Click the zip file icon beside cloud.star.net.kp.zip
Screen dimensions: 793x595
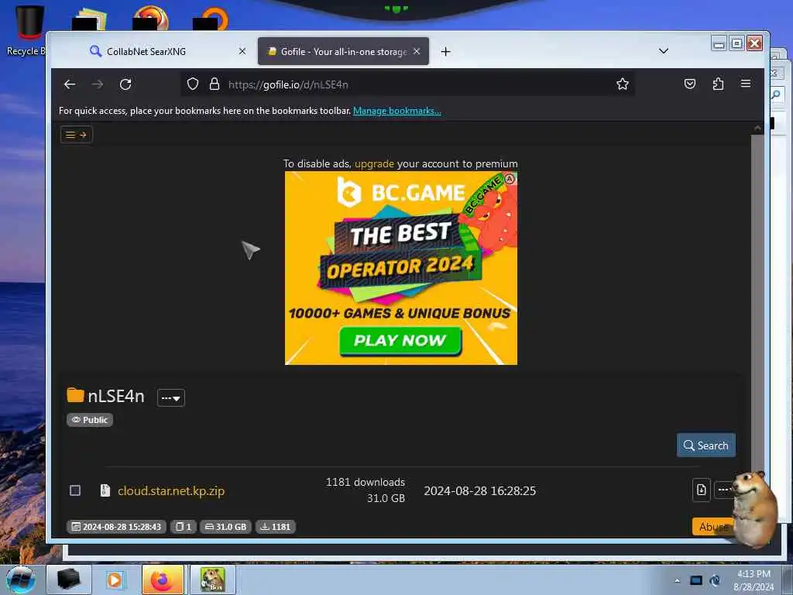pos(105,490)
